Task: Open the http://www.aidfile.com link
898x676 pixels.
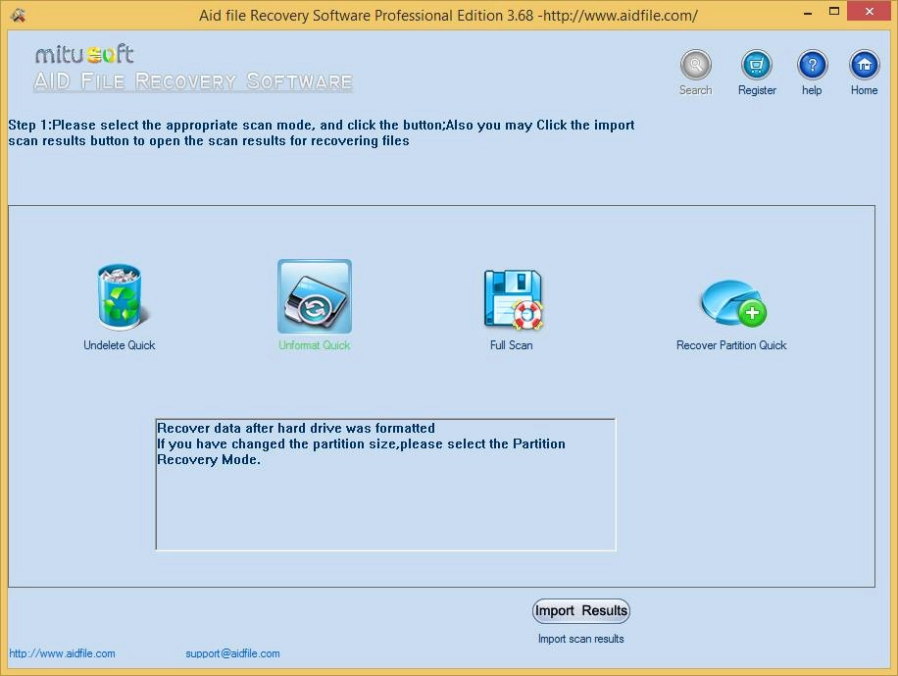Action: [x=62, y=653]
